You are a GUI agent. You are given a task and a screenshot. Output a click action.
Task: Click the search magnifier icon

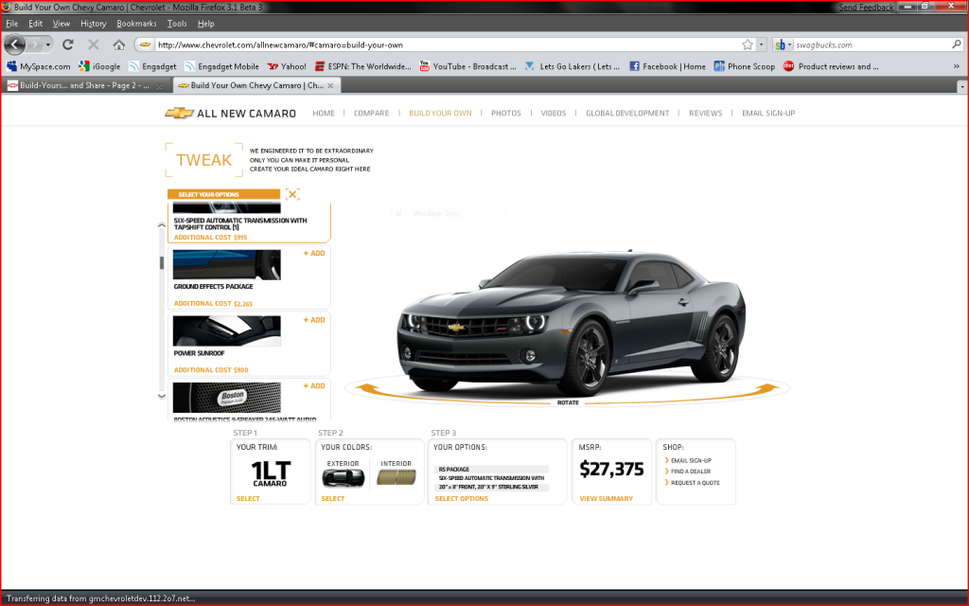coord(957,45)
